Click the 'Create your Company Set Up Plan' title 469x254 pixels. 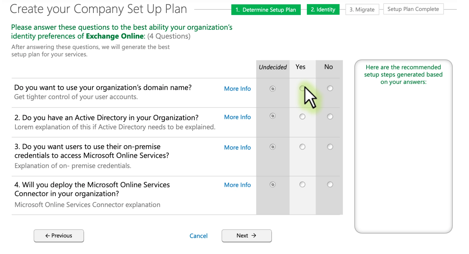(x=98, y=9)
